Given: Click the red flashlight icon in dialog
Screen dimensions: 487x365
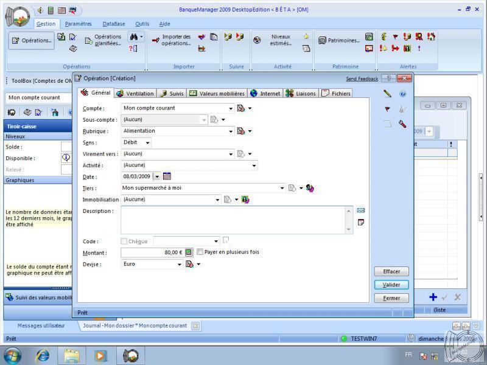Looking at the screenshot, I should point(402,124).
